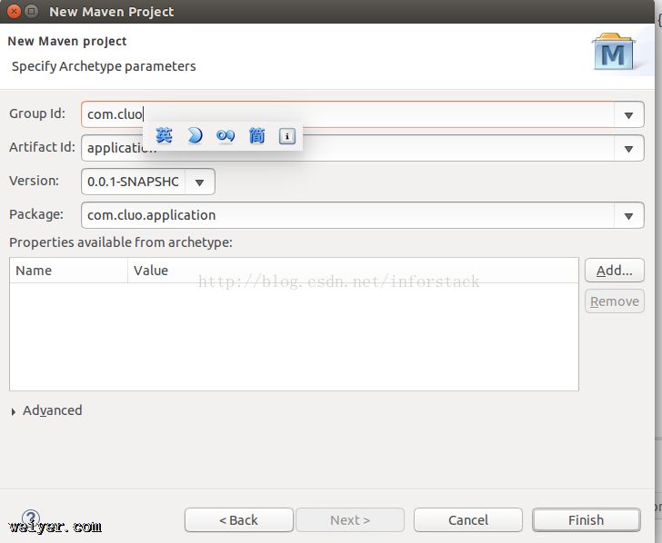This screenshot has height=543, width=662.
Task: Click the Value column header
Action: [x=353, y=271]
